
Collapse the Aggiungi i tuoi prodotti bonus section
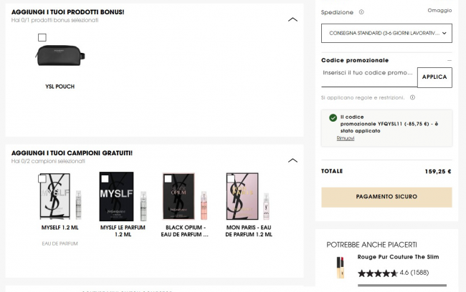click(293, 19)
